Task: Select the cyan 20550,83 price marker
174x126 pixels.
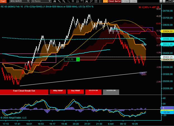Action: tap(167, 39)
